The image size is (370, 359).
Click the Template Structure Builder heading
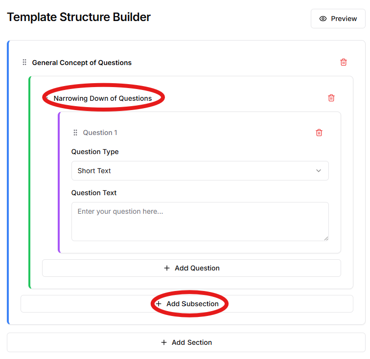click(x=79, y=17)
